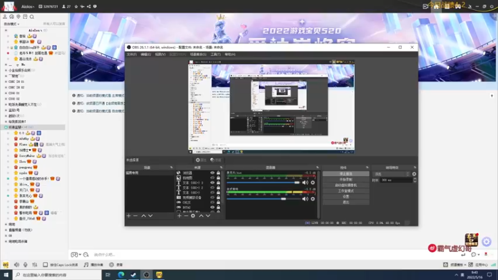Remove the selected scene with the minus button
The height and width of the screenshot is (280, 498).
click(136, 216)
